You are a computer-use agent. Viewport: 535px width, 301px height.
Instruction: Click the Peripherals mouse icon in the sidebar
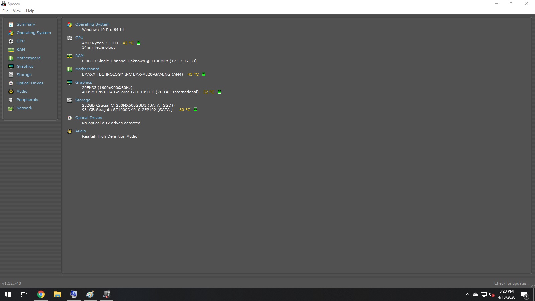coord(11,100)
